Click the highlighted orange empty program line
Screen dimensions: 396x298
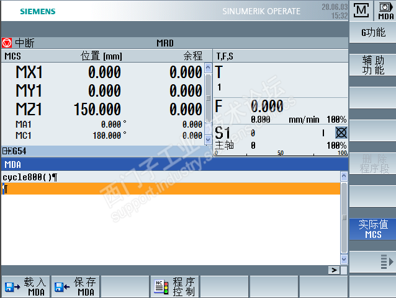[171, 188]
